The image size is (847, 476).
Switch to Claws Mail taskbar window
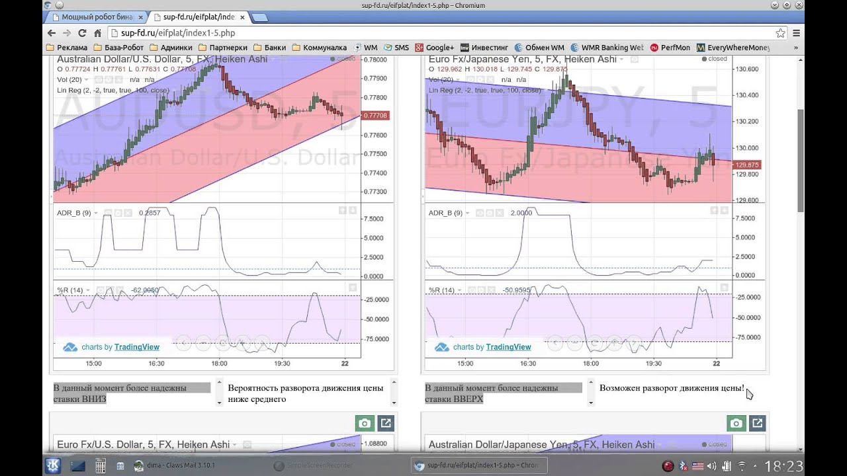175,465
